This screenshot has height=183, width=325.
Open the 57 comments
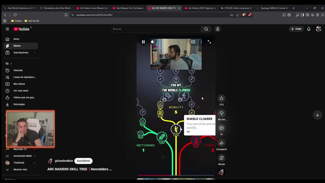[221, 128]
